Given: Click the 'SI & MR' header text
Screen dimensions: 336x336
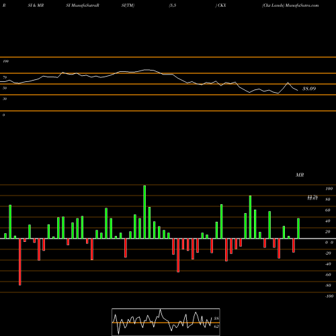Looking at the screenshot, I should click(x=36, y=5).
